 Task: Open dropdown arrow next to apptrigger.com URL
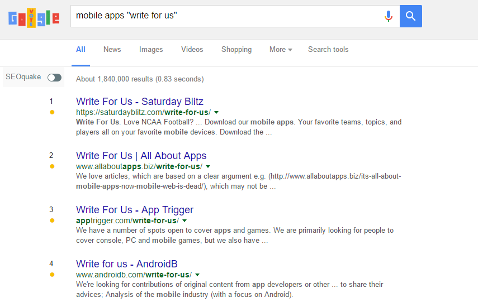pos(184,220)
